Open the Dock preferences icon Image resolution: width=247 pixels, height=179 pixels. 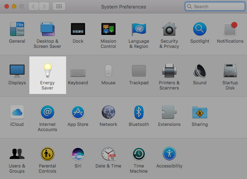pos(78,29)
